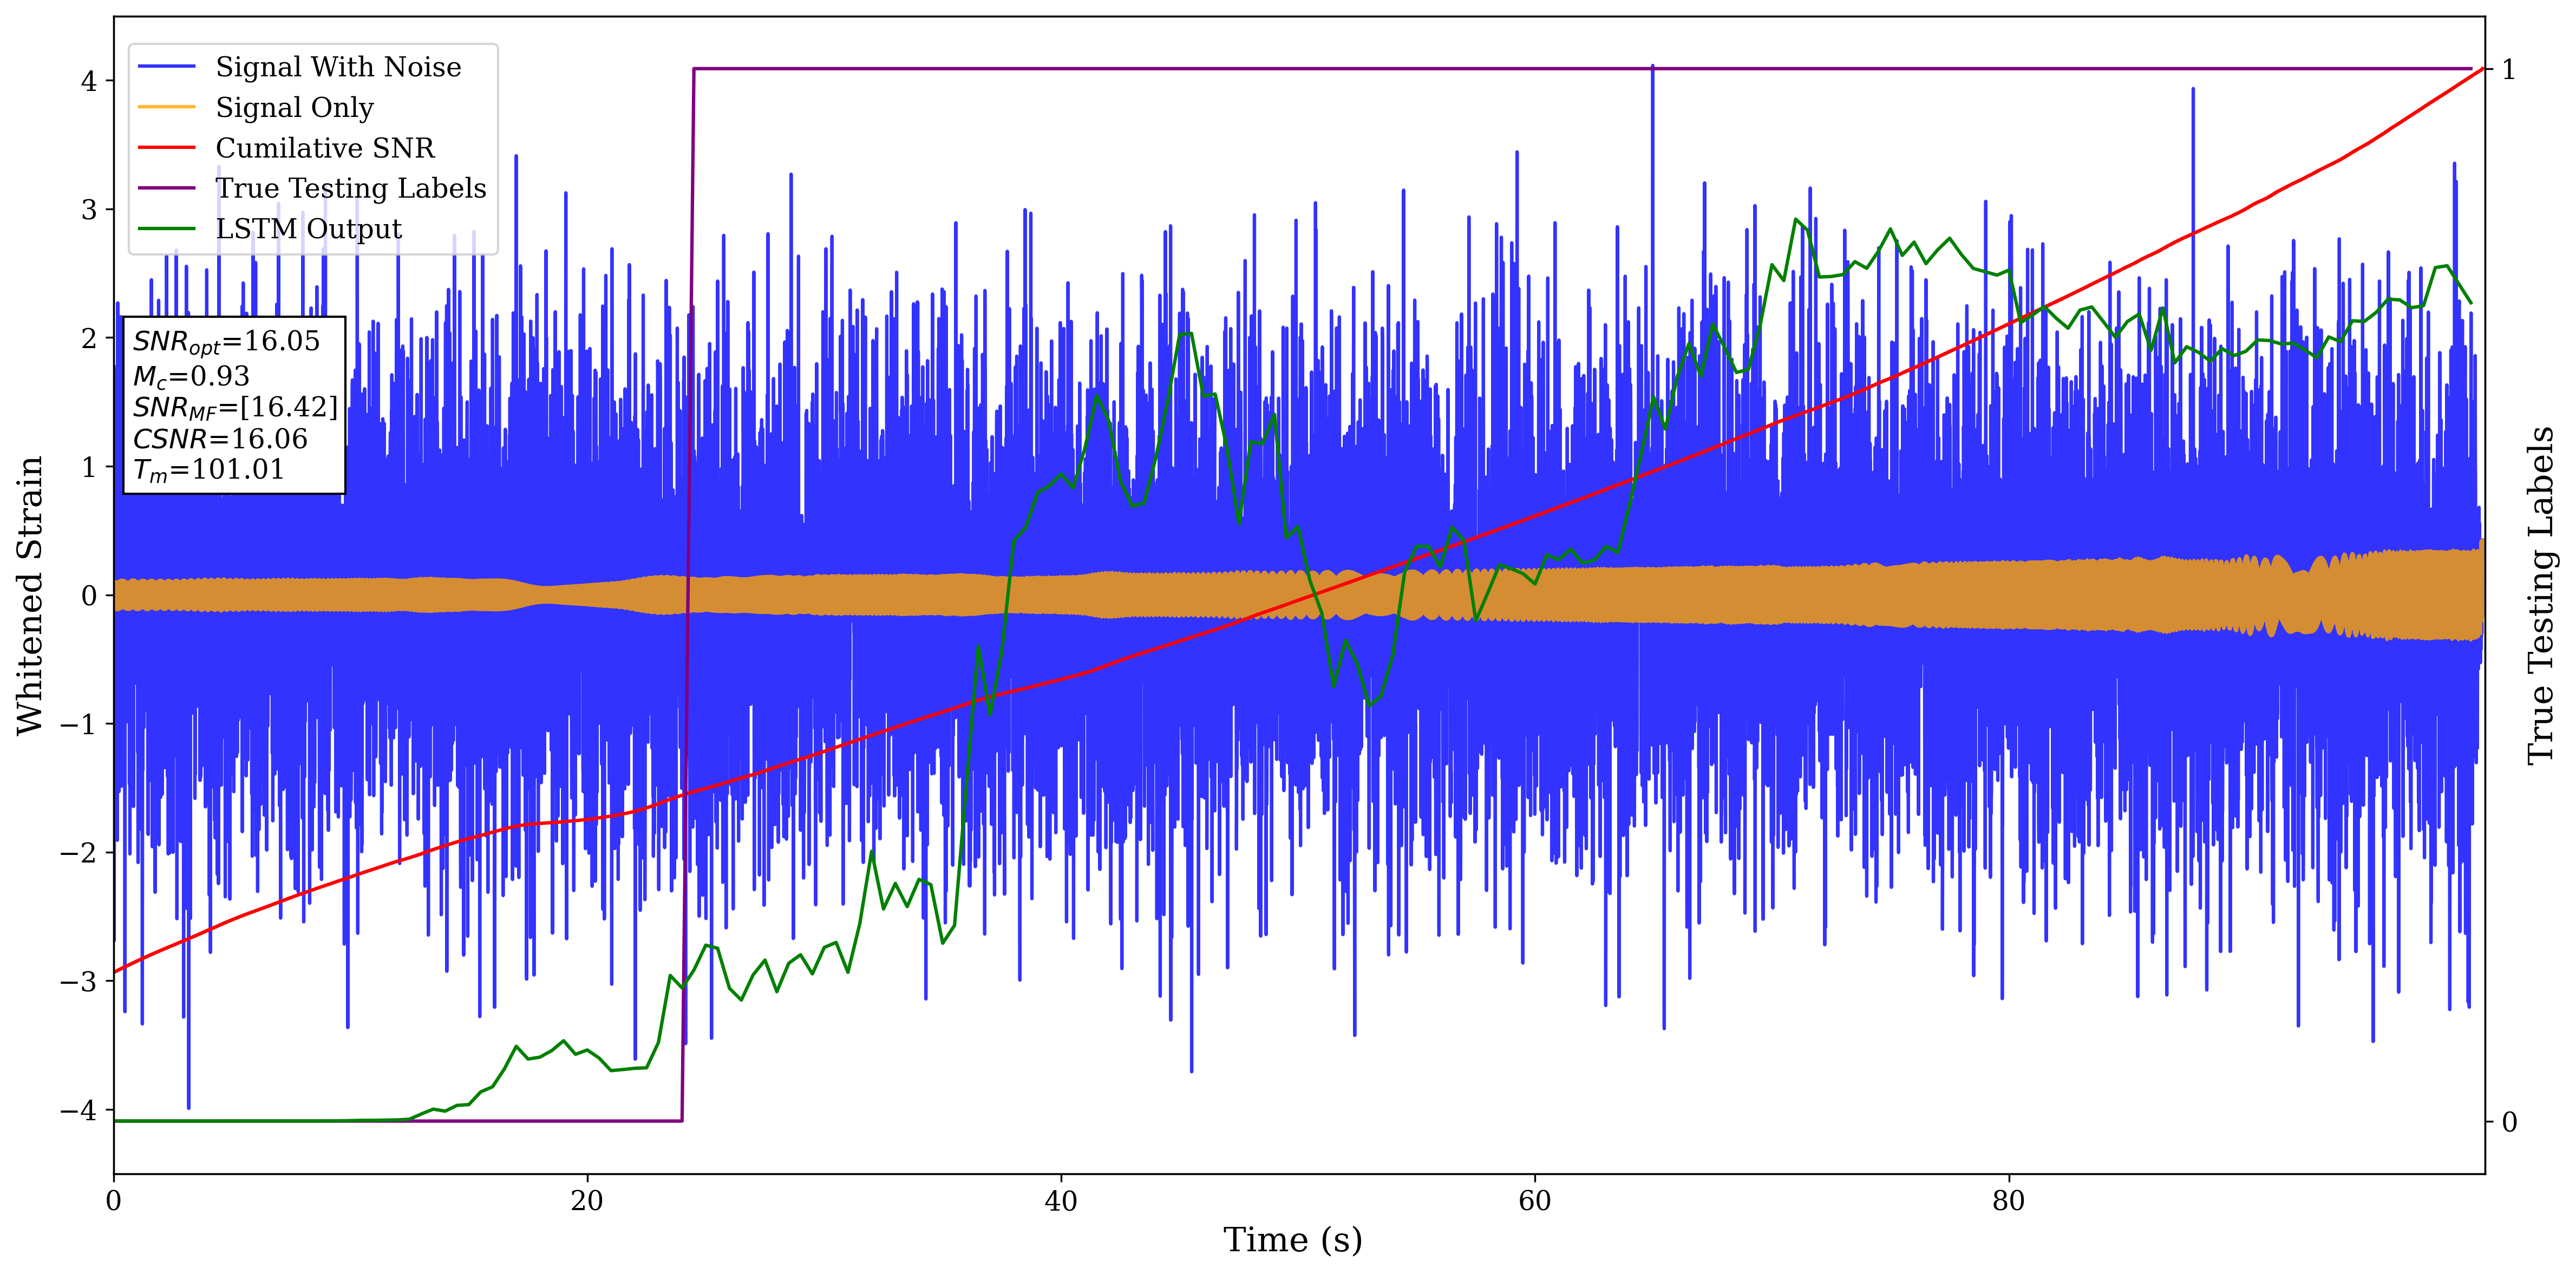Click the orange Signal Only legend line
The height and width of the screenshot is (1274, 2576).
[166, 107]
